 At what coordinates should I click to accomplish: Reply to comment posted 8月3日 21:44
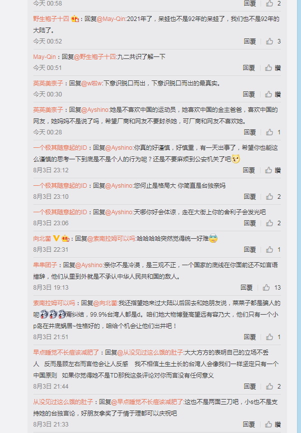[x=250, y=387]
